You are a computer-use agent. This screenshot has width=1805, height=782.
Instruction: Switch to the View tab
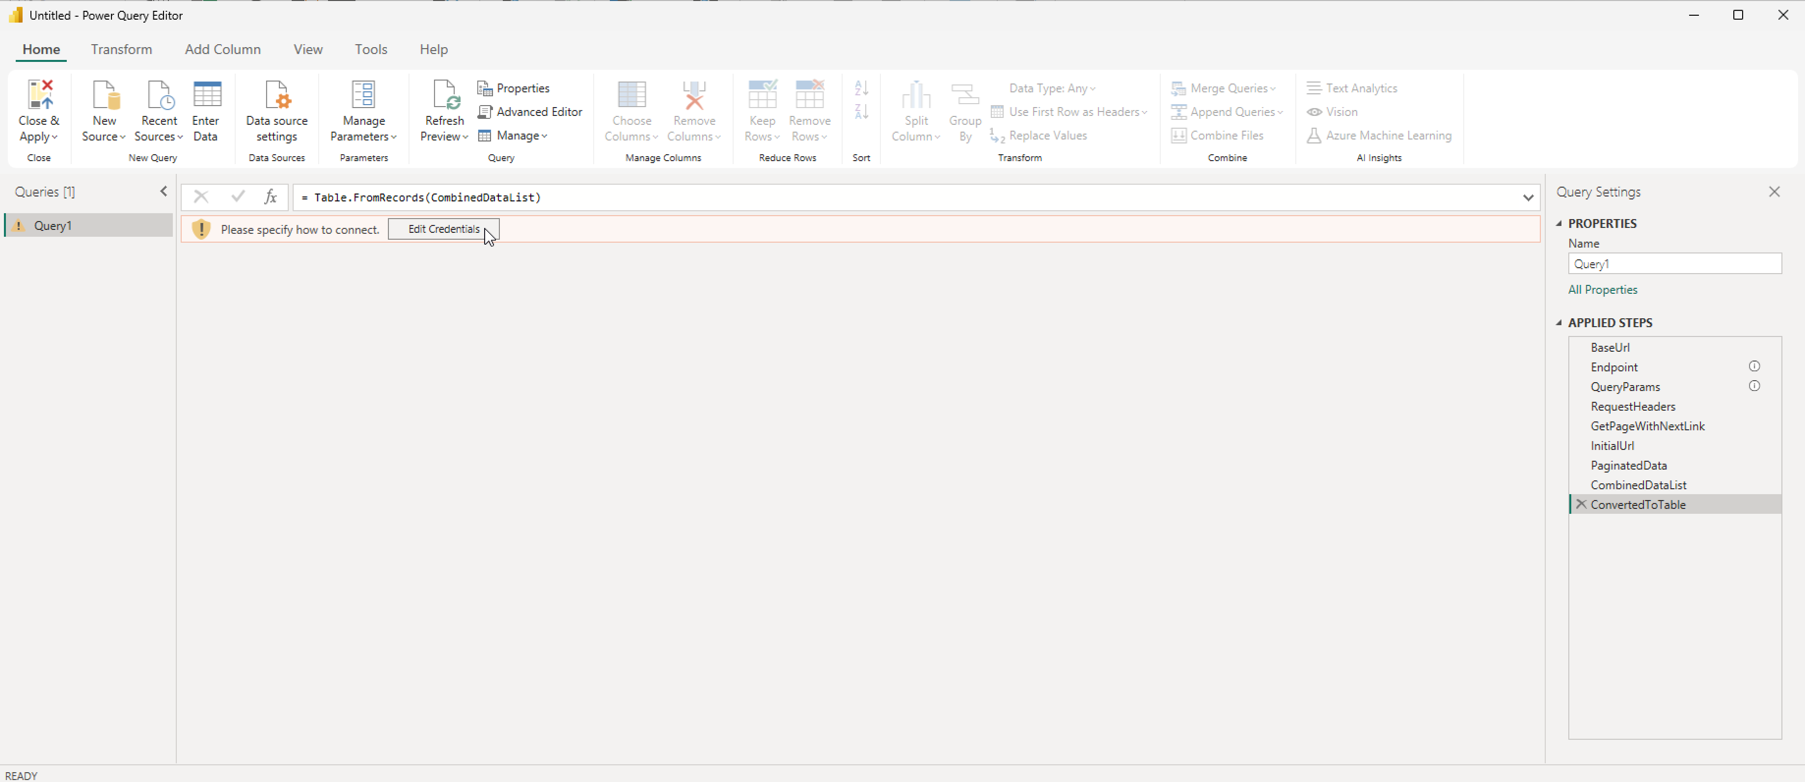(308, 49)
